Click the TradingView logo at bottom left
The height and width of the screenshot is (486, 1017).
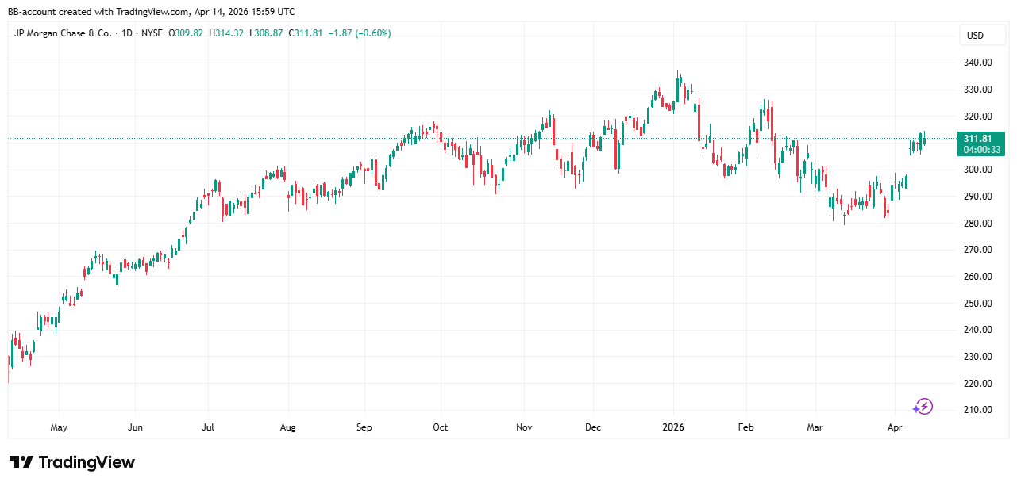72,462
